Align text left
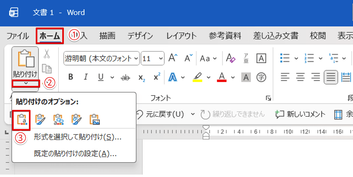 point(285,77)
